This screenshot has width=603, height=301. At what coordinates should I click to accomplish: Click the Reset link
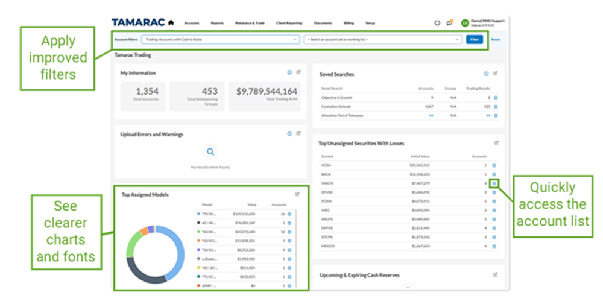click(x=496, y=39)
